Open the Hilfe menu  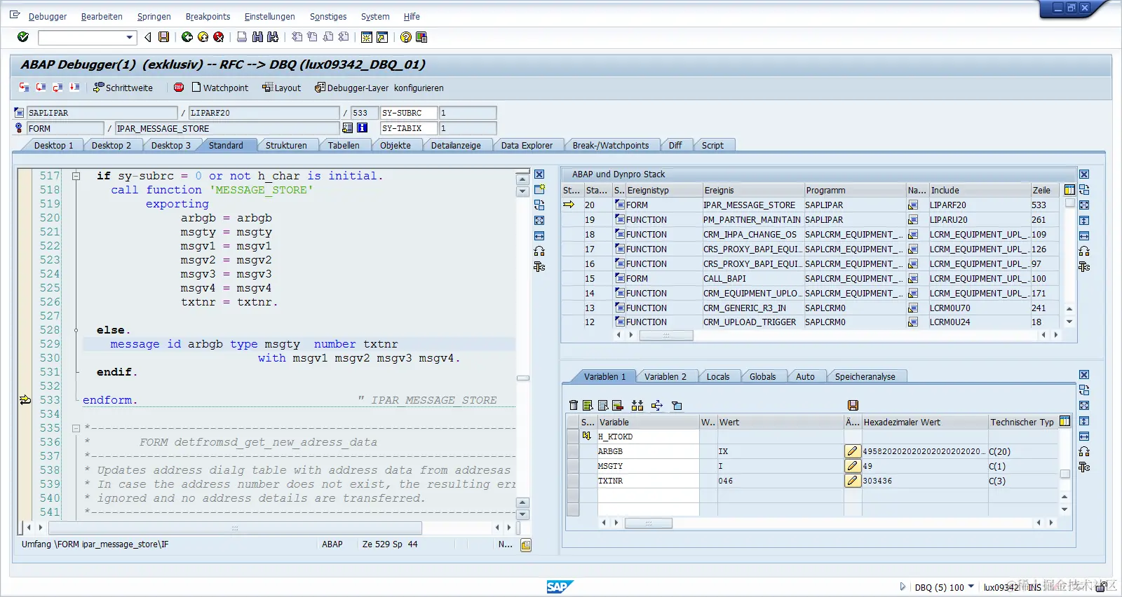[x=412, y=17]
